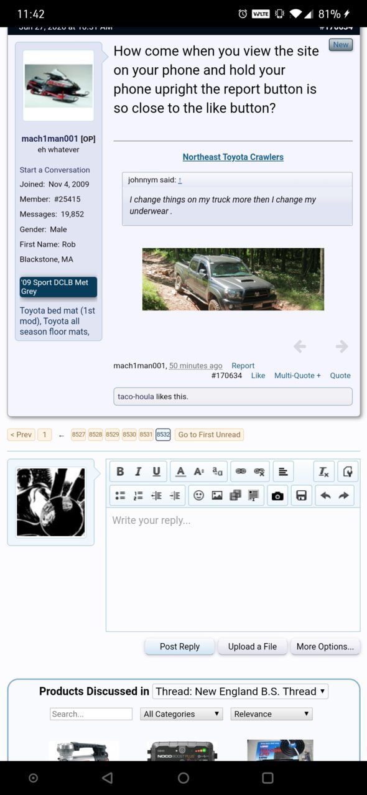Toggle underline formatting in reply editor

[x=156, y=472]
